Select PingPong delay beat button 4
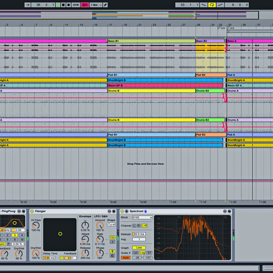 pyautogui.click(x=22, y=235)
